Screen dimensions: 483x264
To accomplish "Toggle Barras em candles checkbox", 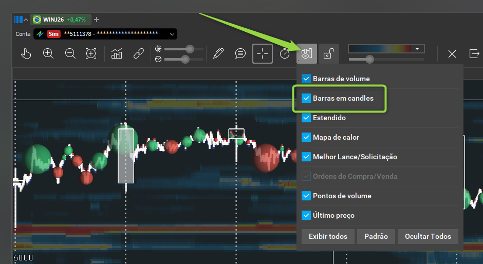I will click(306, 98).
